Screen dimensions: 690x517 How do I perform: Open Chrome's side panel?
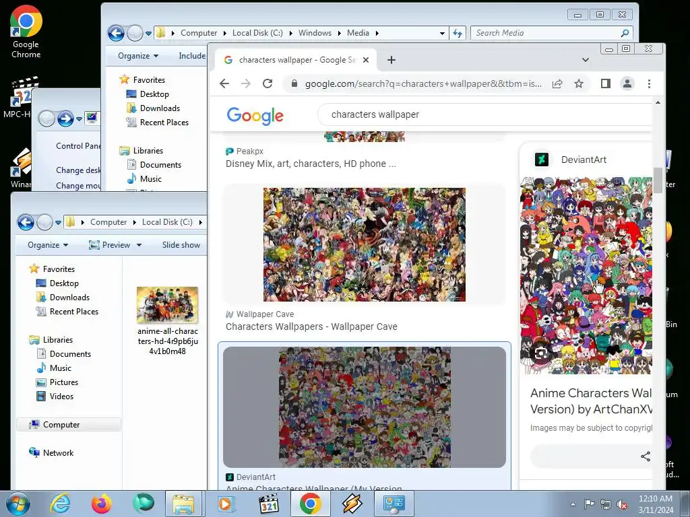[x=606, y=83]
